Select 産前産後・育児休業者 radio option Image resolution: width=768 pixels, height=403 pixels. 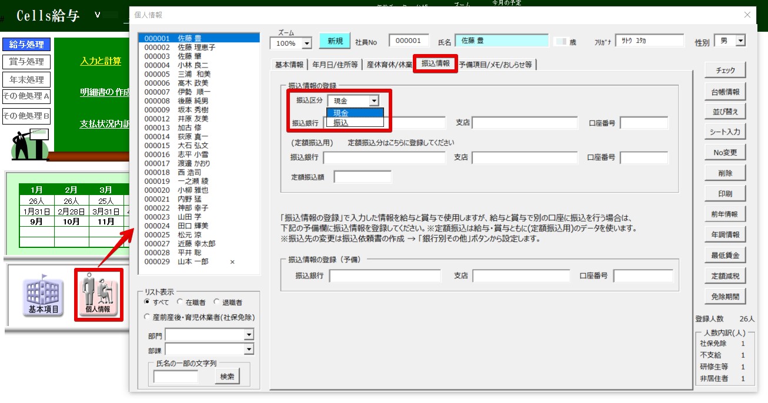tap(148, 317)
